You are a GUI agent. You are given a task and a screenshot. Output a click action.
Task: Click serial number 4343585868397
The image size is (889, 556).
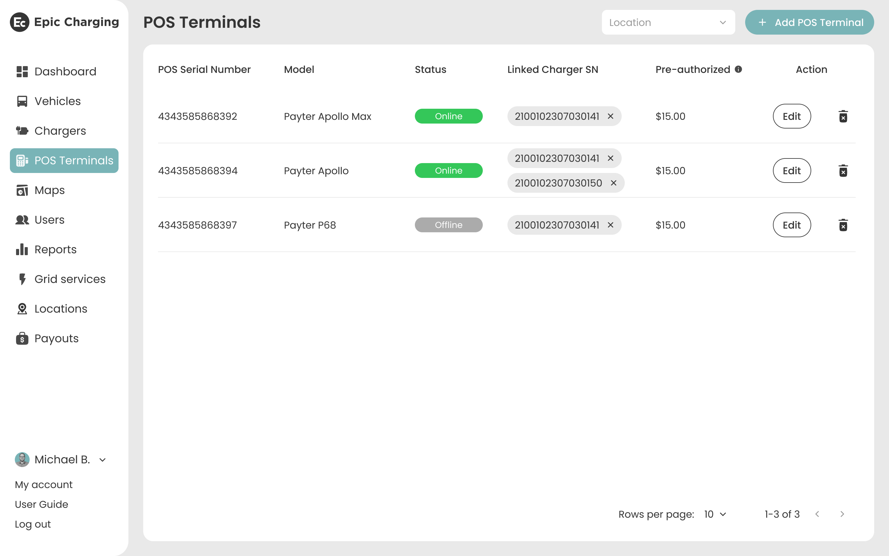198,225
